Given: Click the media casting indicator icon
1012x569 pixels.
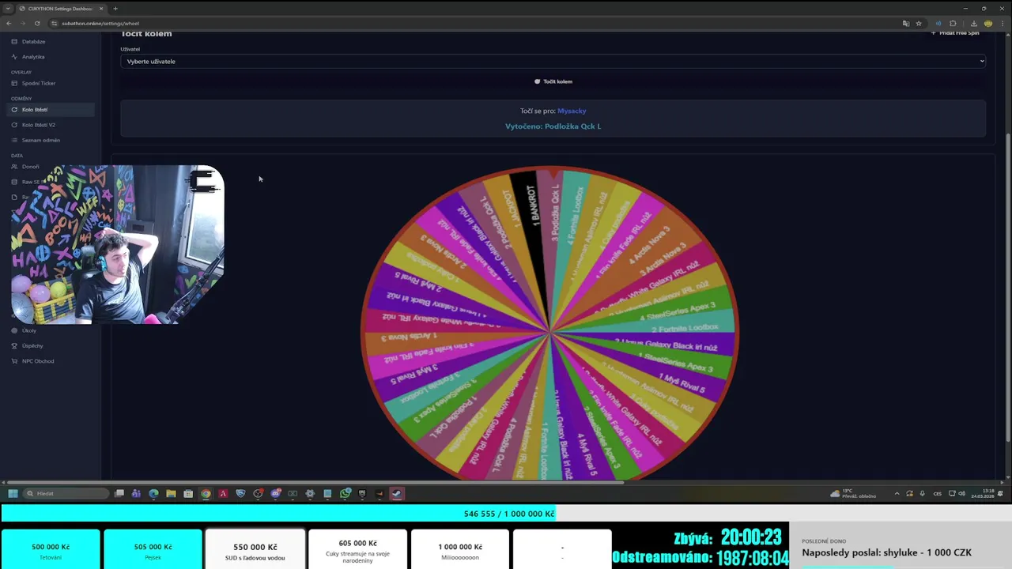Looking at the screenshot, I should (938, 23).
